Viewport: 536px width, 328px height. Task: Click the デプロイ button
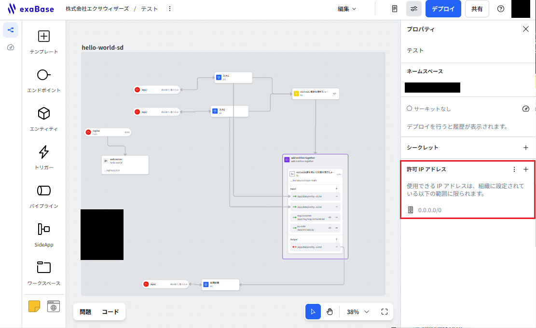[x=443, y=9]
